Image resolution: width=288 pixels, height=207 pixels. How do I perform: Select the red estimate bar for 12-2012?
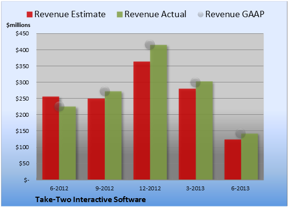click(142, 121)
